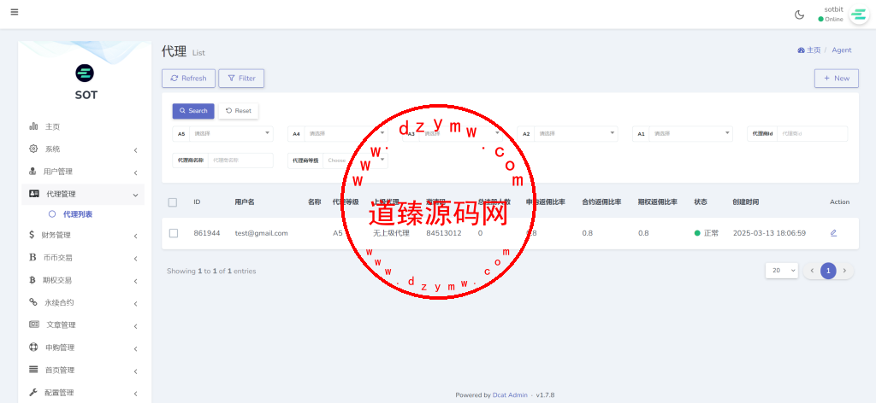The width and height of the screenshot is (876, 403).
Task: Click the ID column header
Action: coord(198,201)
